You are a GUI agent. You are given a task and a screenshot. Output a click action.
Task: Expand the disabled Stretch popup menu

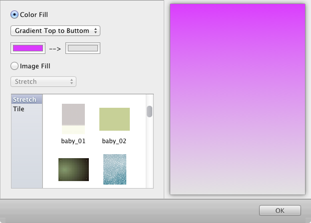tap(43, 81)
